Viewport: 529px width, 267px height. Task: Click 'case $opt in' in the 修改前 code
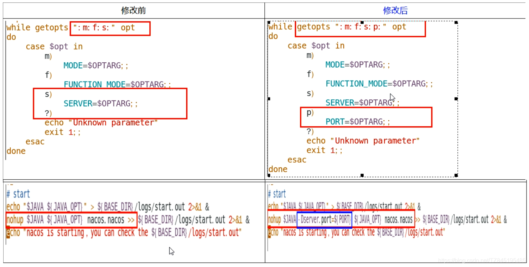coord(54,47)
